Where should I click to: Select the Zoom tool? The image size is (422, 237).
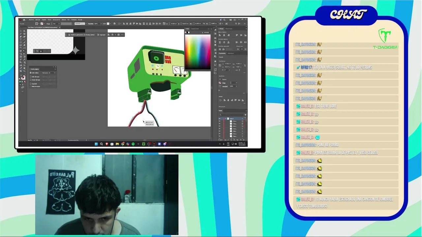[24, 71]
